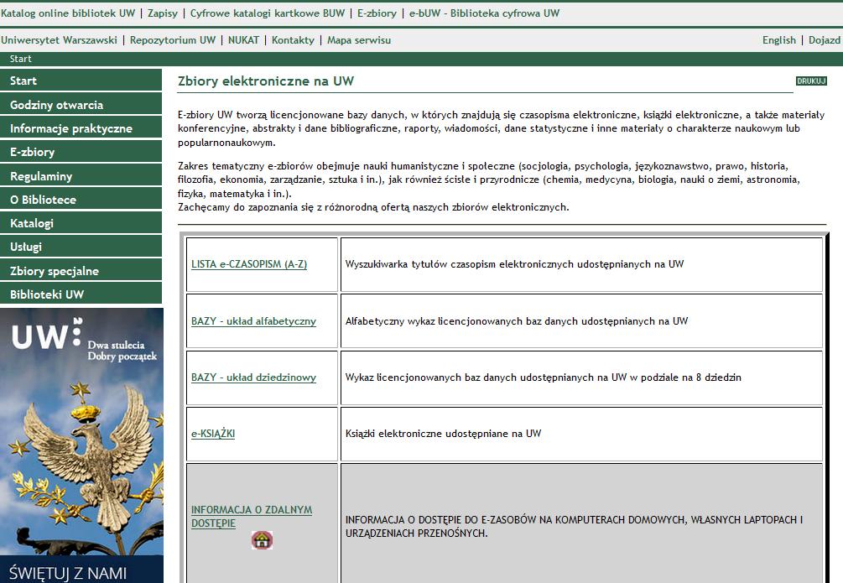Select E-zbiory in the sidebar menu

[x=81, y=152]
